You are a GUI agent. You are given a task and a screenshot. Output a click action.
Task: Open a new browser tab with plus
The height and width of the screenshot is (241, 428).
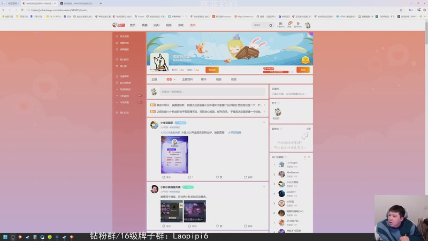(x=101, y=3)
